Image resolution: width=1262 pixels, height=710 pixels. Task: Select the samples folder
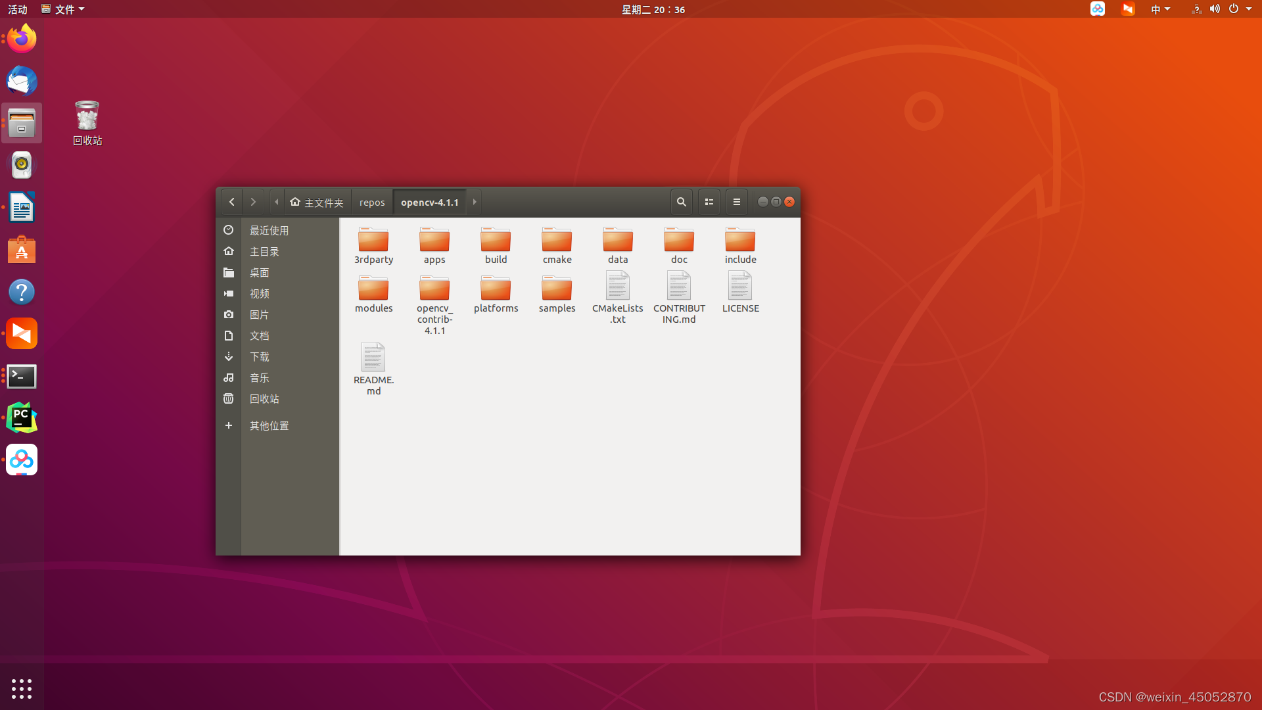pyautogui.click(x=557, y=294)
